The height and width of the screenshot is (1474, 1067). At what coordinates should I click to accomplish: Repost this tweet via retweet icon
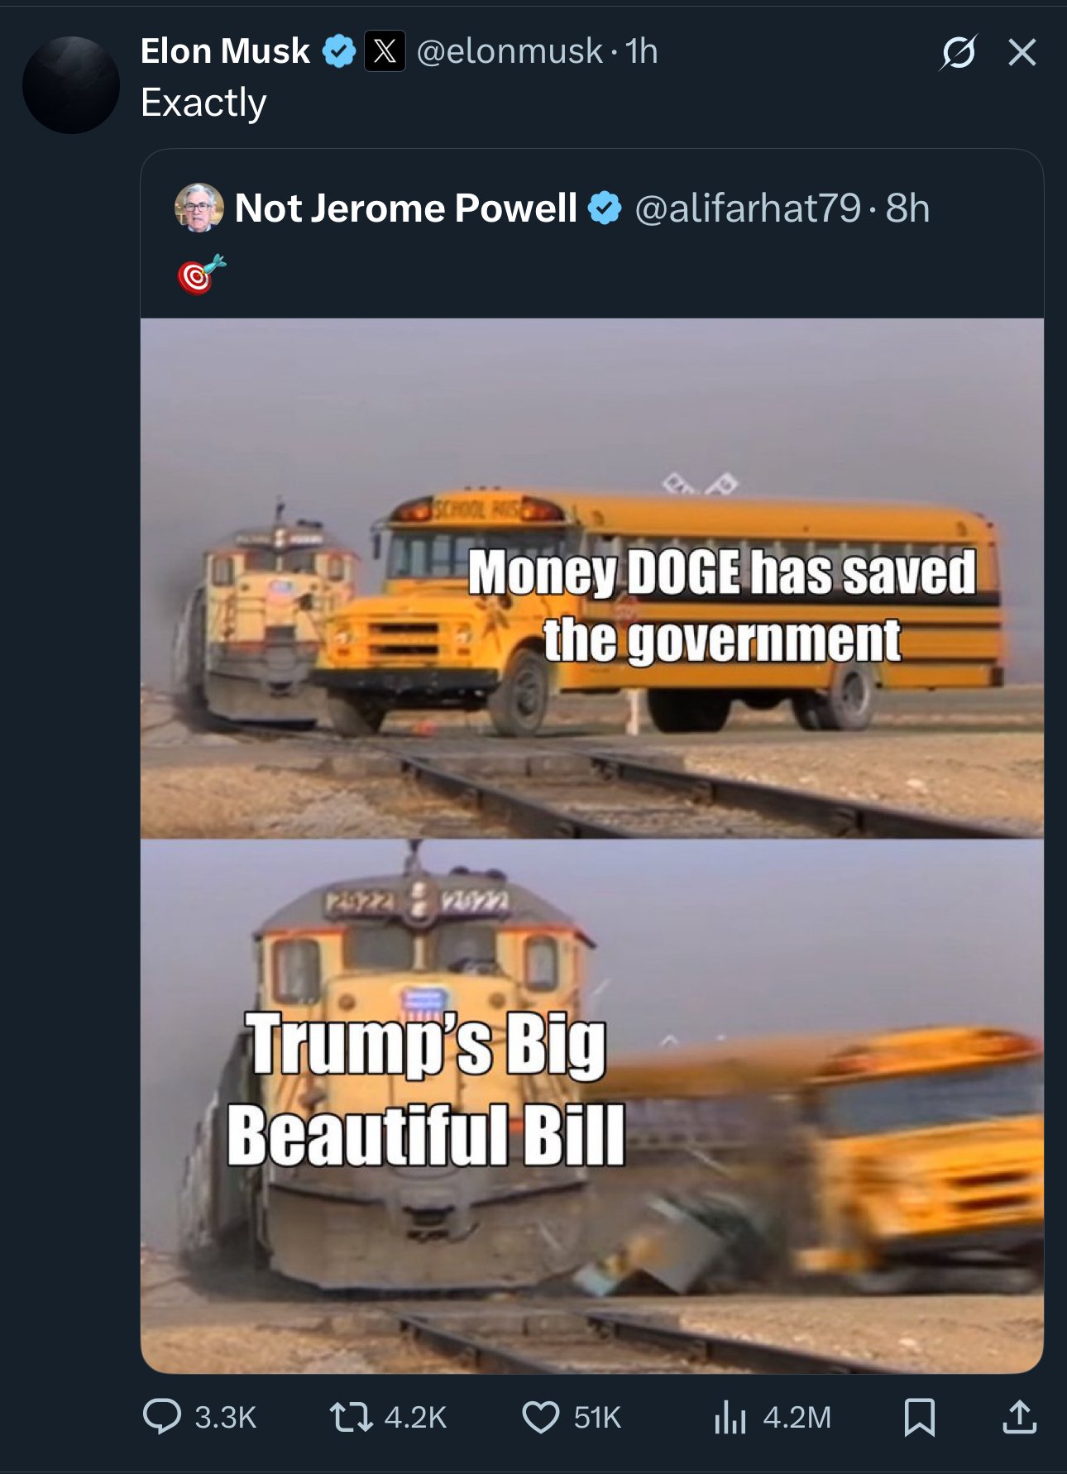351,1416
